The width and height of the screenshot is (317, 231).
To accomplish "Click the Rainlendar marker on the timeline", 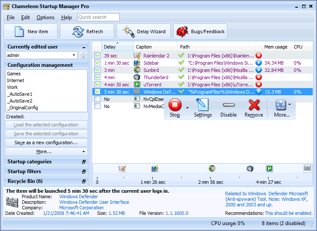I will [x=122, y=168].
